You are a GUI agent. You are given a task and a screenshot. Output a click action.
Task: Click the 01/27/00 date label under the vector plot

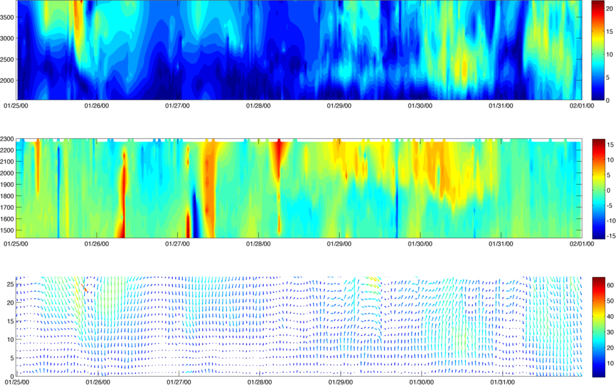pos(178,382)
